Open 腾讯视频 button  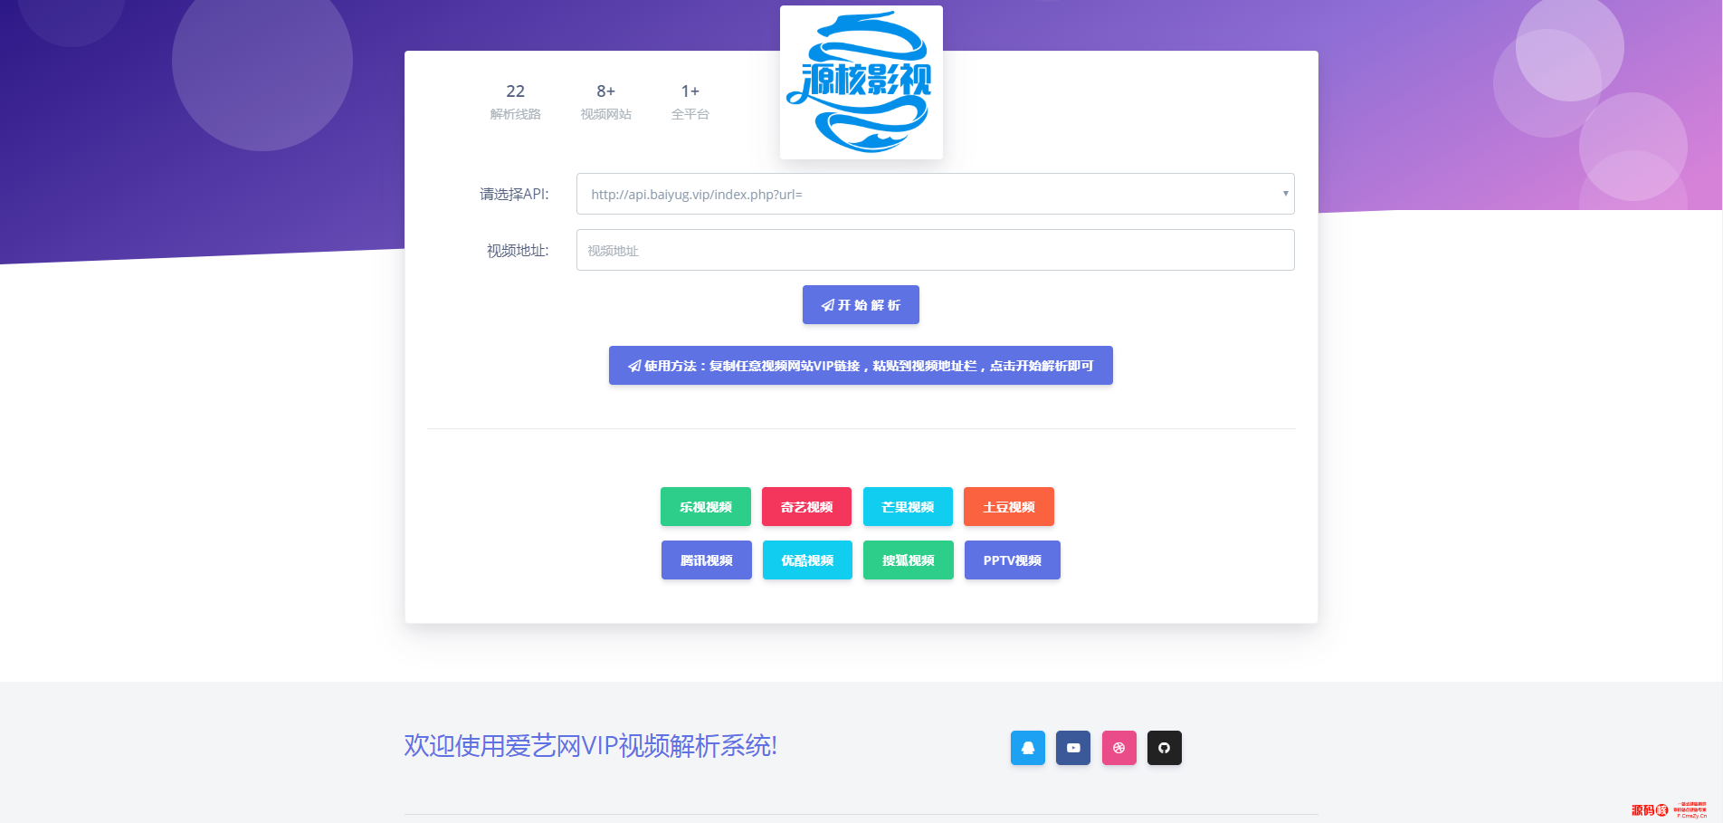click(707, 560)
